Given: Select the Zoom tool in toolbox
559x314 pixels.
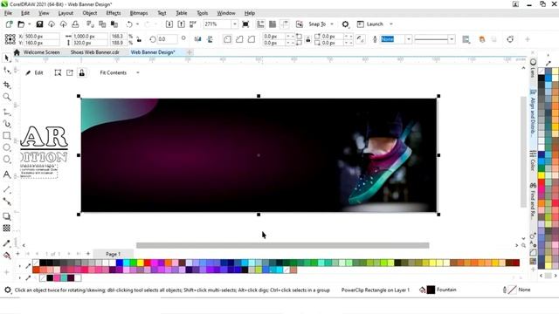Looking at the screenshot, I should pos(7,97).
